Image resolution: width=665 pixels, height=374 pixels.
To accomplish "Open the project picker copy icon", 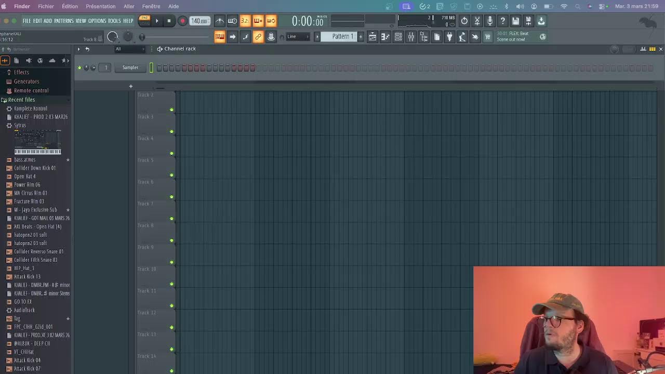I will [x=436, y=36].
